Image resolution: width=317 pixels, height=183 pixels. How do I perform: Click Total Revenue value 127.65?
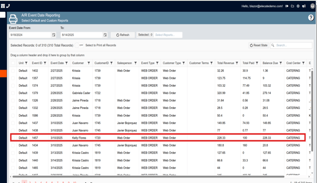(x=221, y=153)
